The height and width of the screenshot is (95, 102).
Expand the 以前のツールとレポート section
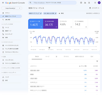2,72
